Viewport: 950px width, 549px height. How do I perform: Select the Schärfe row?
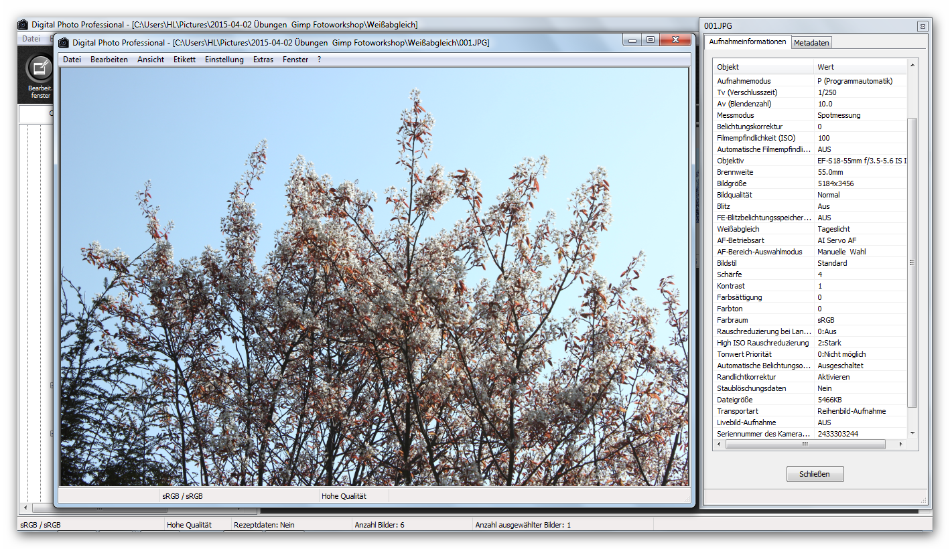pyautogui.click(x=810, y=274)
